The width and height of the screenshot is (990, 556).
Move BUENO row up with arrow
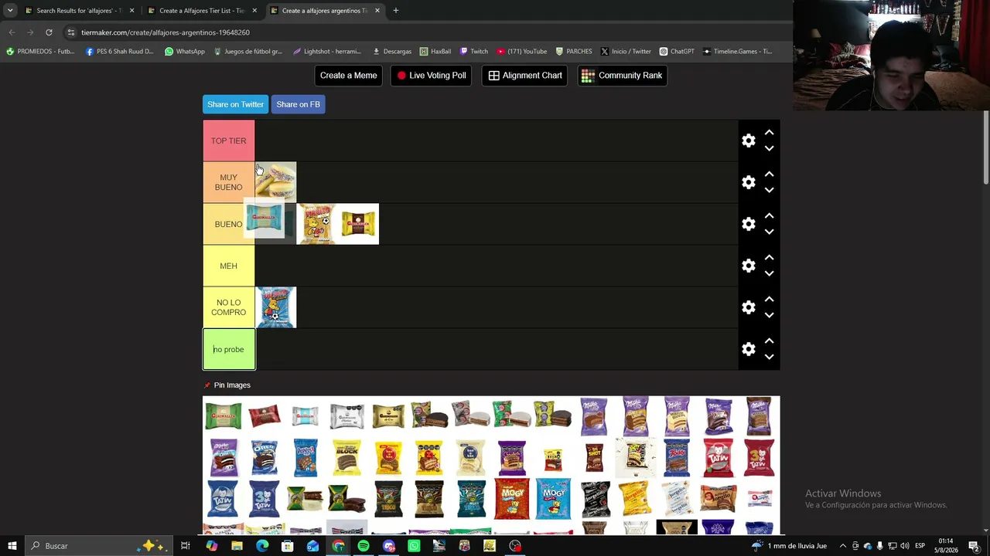[769, 216]
